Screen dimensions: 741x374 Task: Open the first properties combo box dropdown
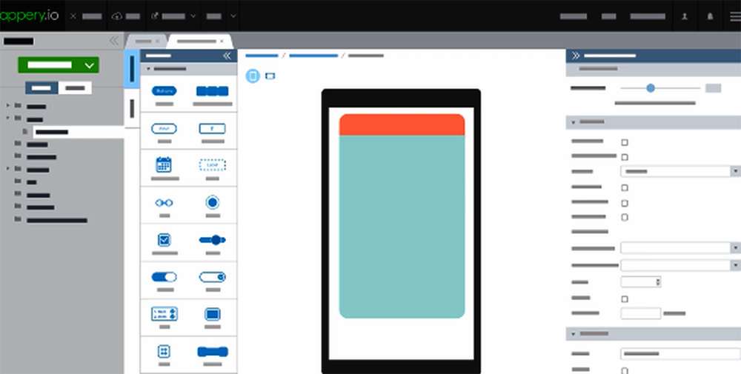pos(679,171)
